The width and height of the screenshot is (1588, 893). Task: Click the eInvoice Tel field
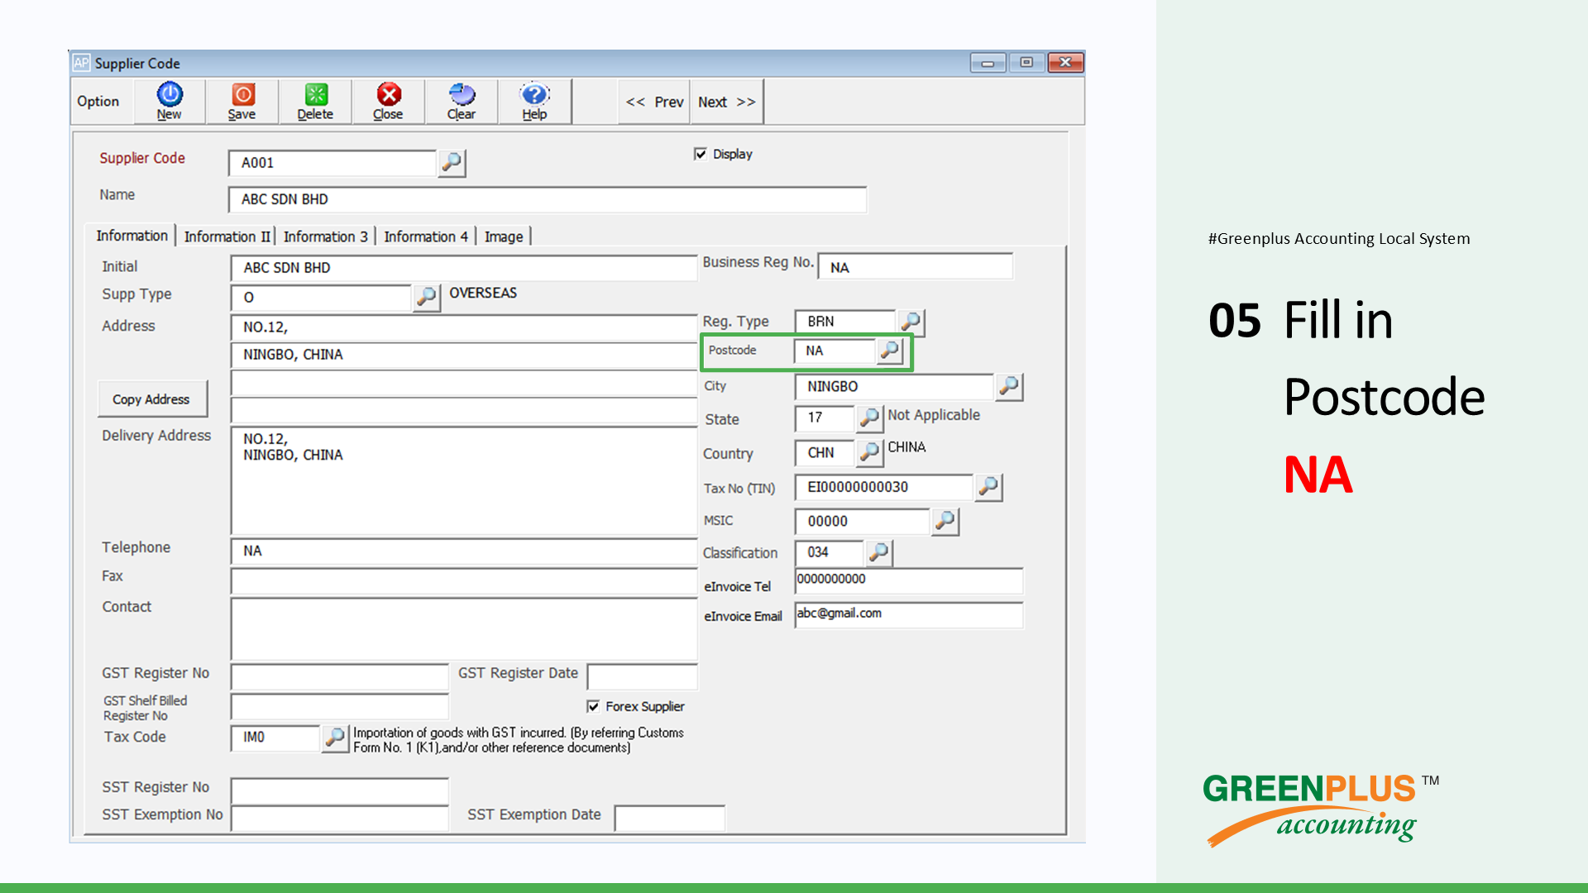tap(909, 580)
